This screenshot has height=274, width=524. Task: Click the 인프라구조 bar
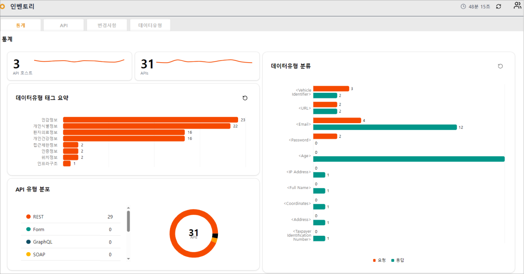point(67,163)
